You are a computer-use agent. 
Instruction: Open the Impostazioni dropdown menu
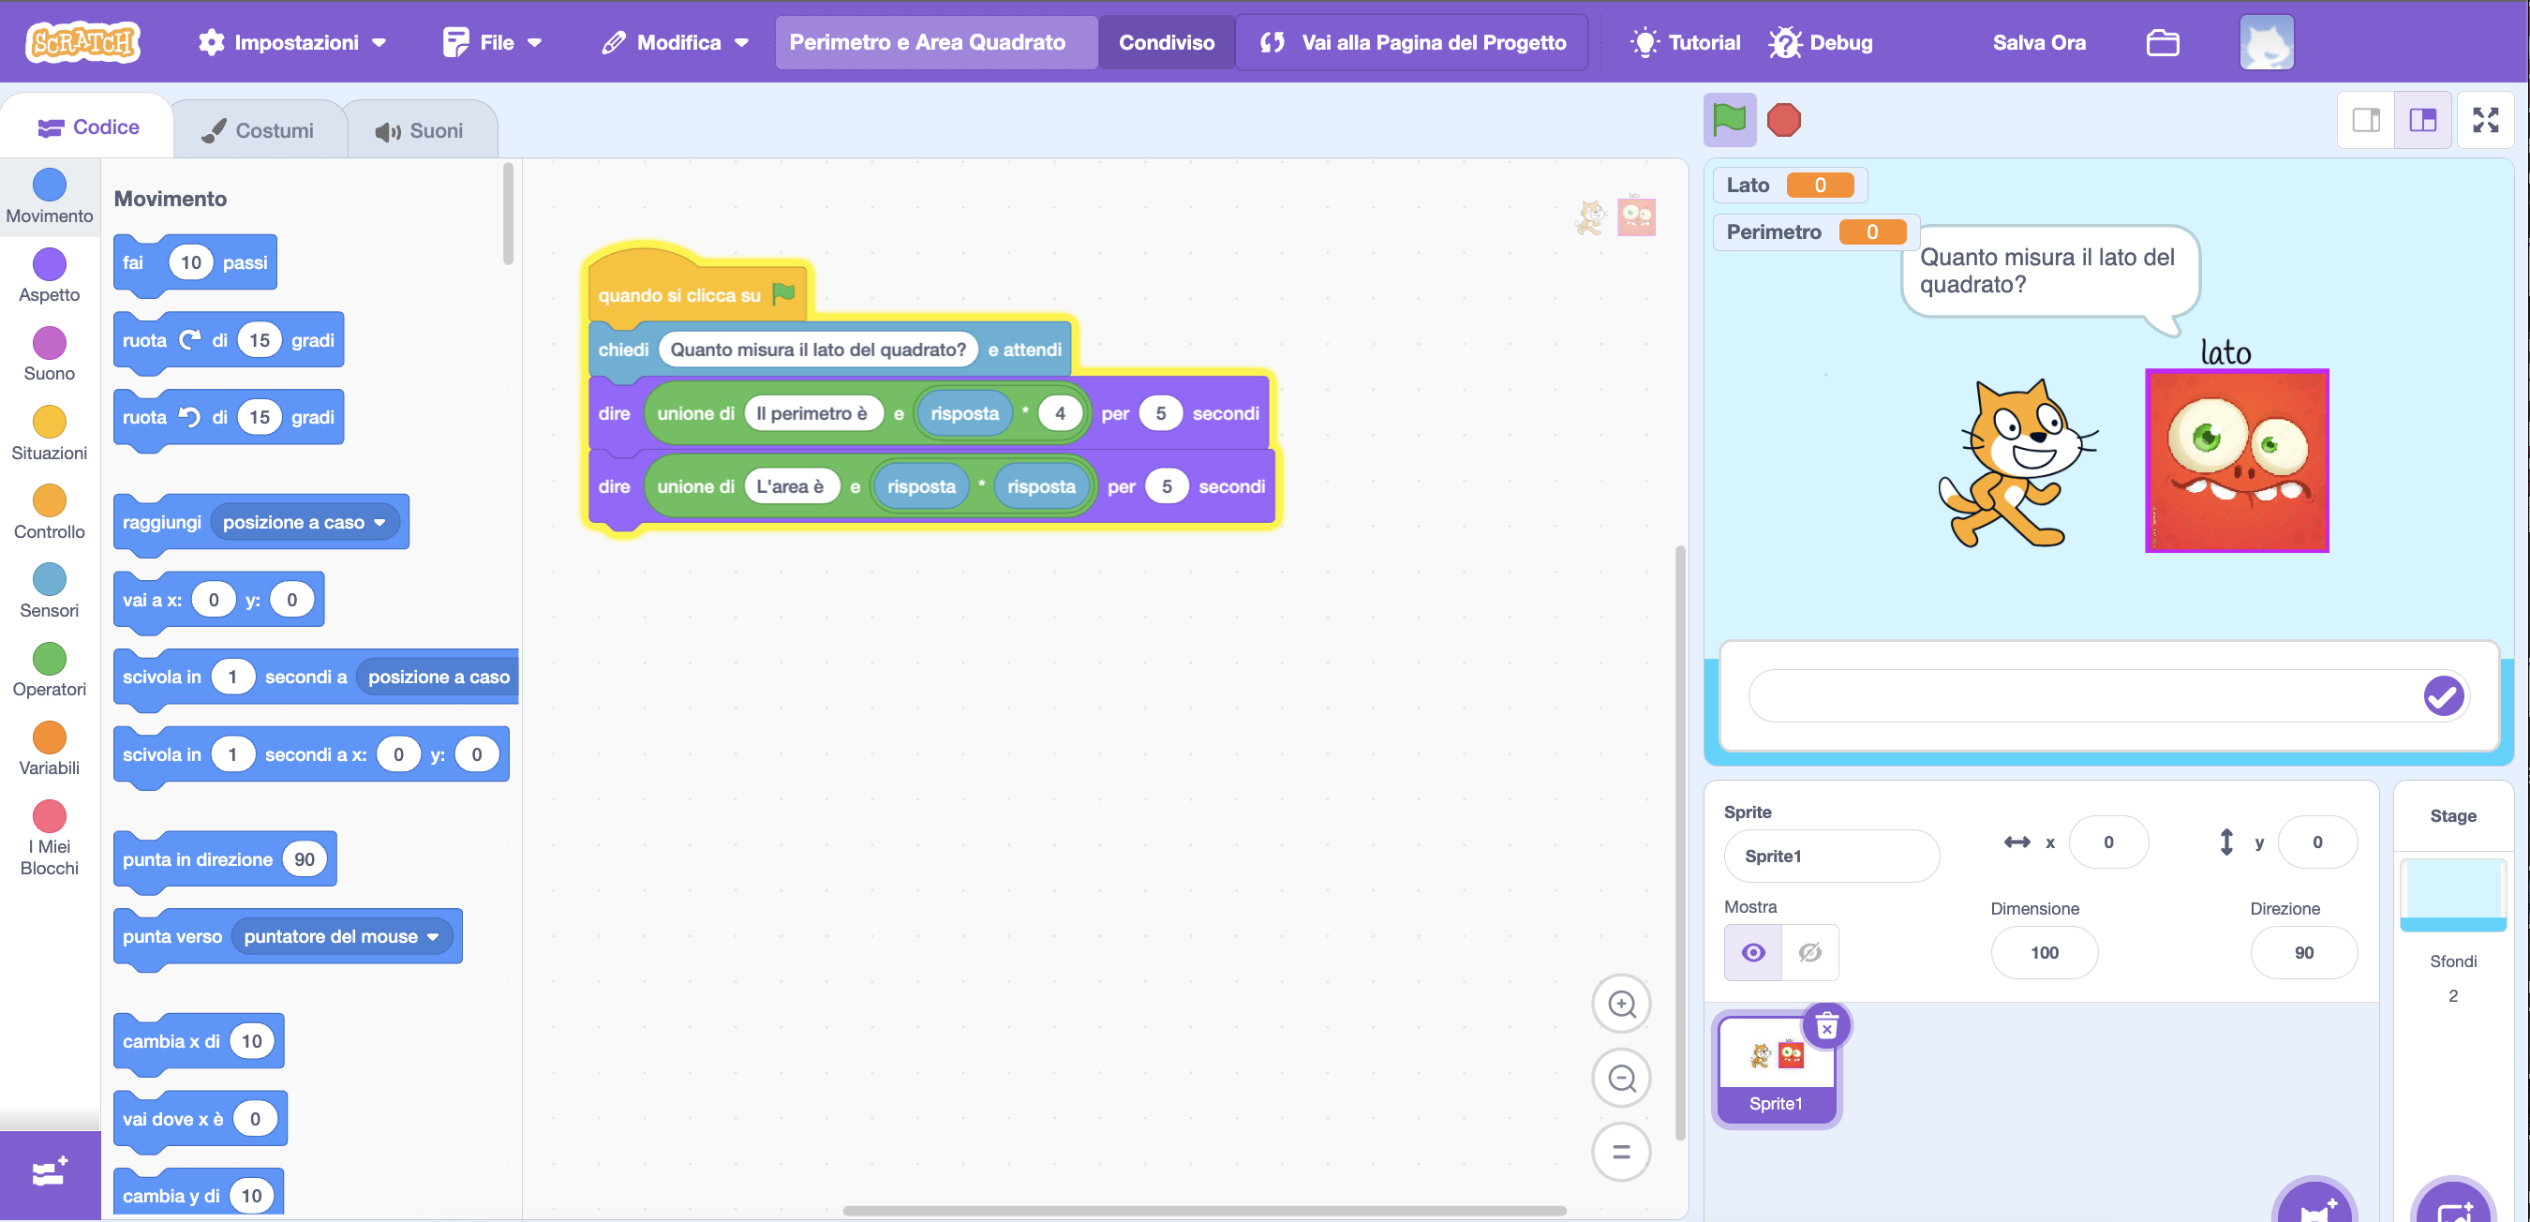pyautogui.click(x=291, y=42)
